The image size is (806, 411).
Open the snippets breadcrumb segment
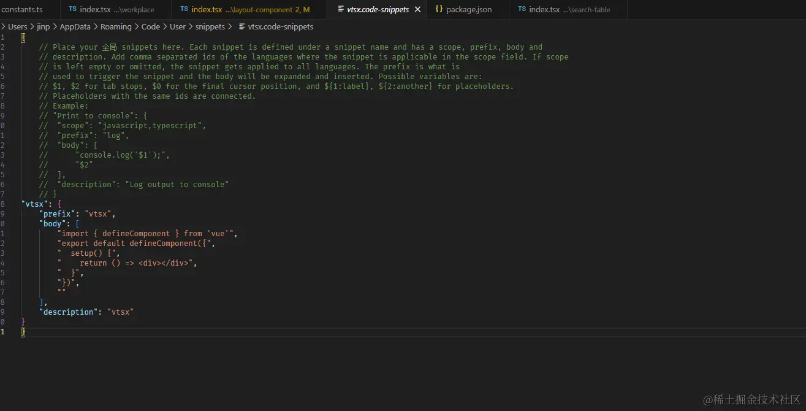(x=210, y=27)
